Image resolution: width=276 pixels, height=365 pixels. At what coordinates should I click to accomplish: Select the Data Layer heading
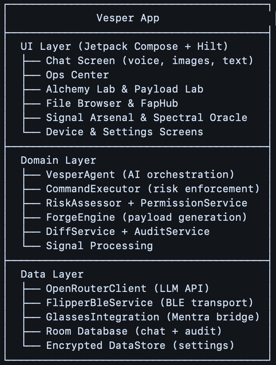52,274
